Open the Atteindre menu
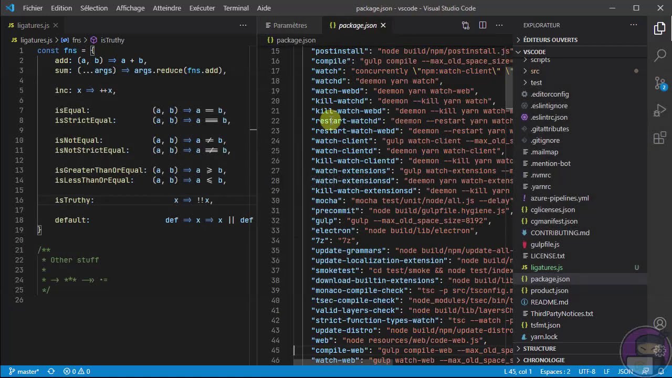This screenshot has width=672, height=378. 167,8
